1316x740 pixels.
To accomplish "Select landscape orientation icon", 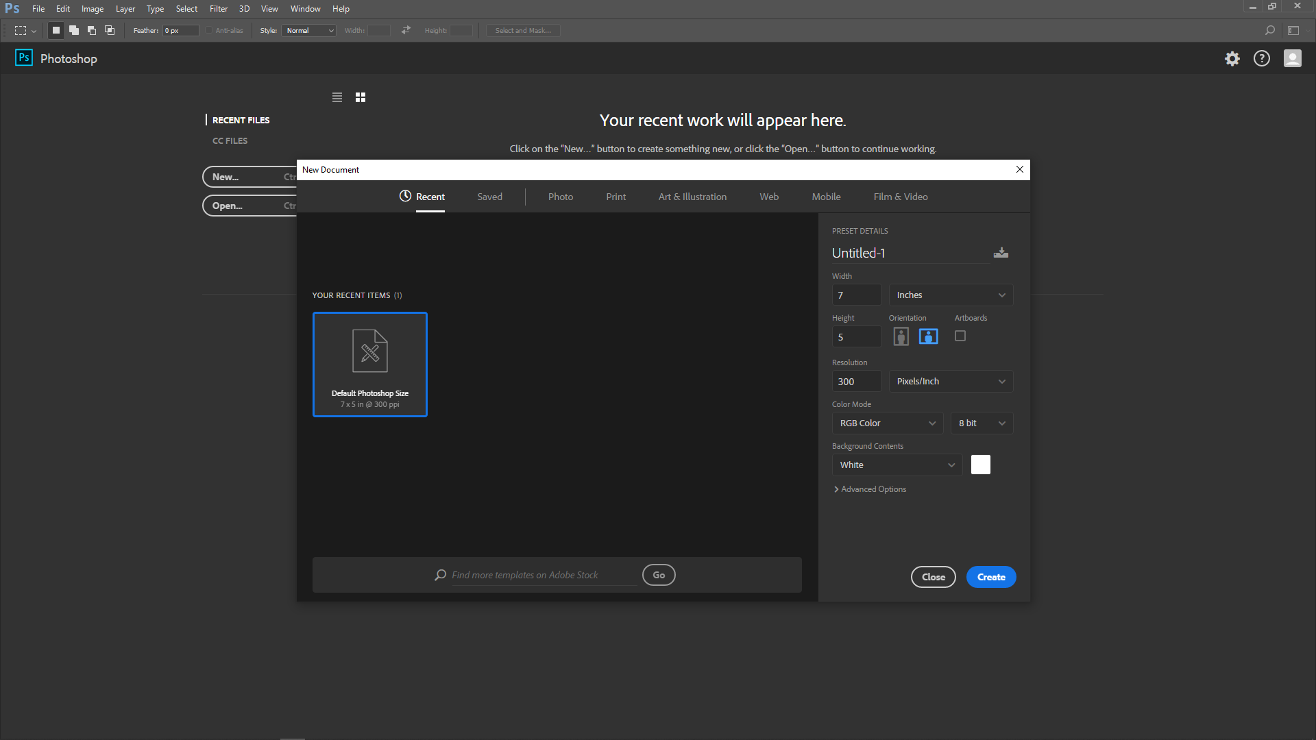I will click(928, 336).
